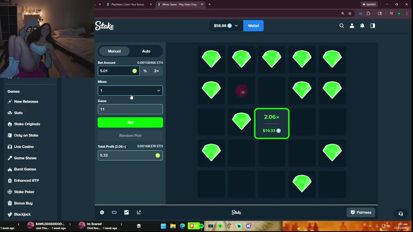This screenshot has height=232, width=413.
Task: Open Slots in the sidebar
Action: pos(18,113)
